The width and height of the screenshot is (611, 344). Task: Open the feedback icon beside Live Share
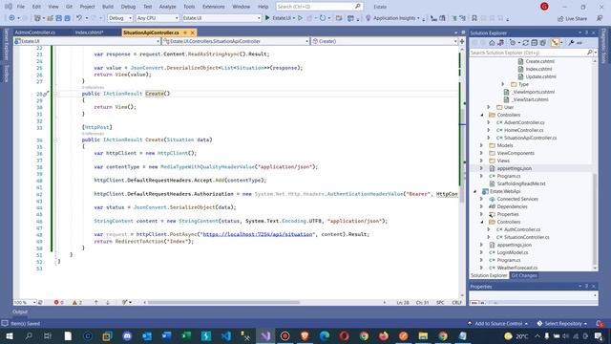(600, 18)
